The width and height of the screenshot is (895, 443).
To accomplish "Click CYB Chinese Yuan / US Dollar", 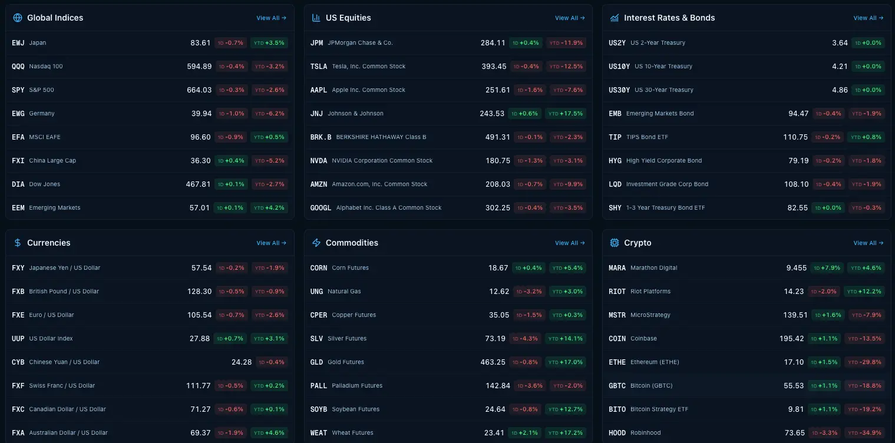I will point(150,362).
